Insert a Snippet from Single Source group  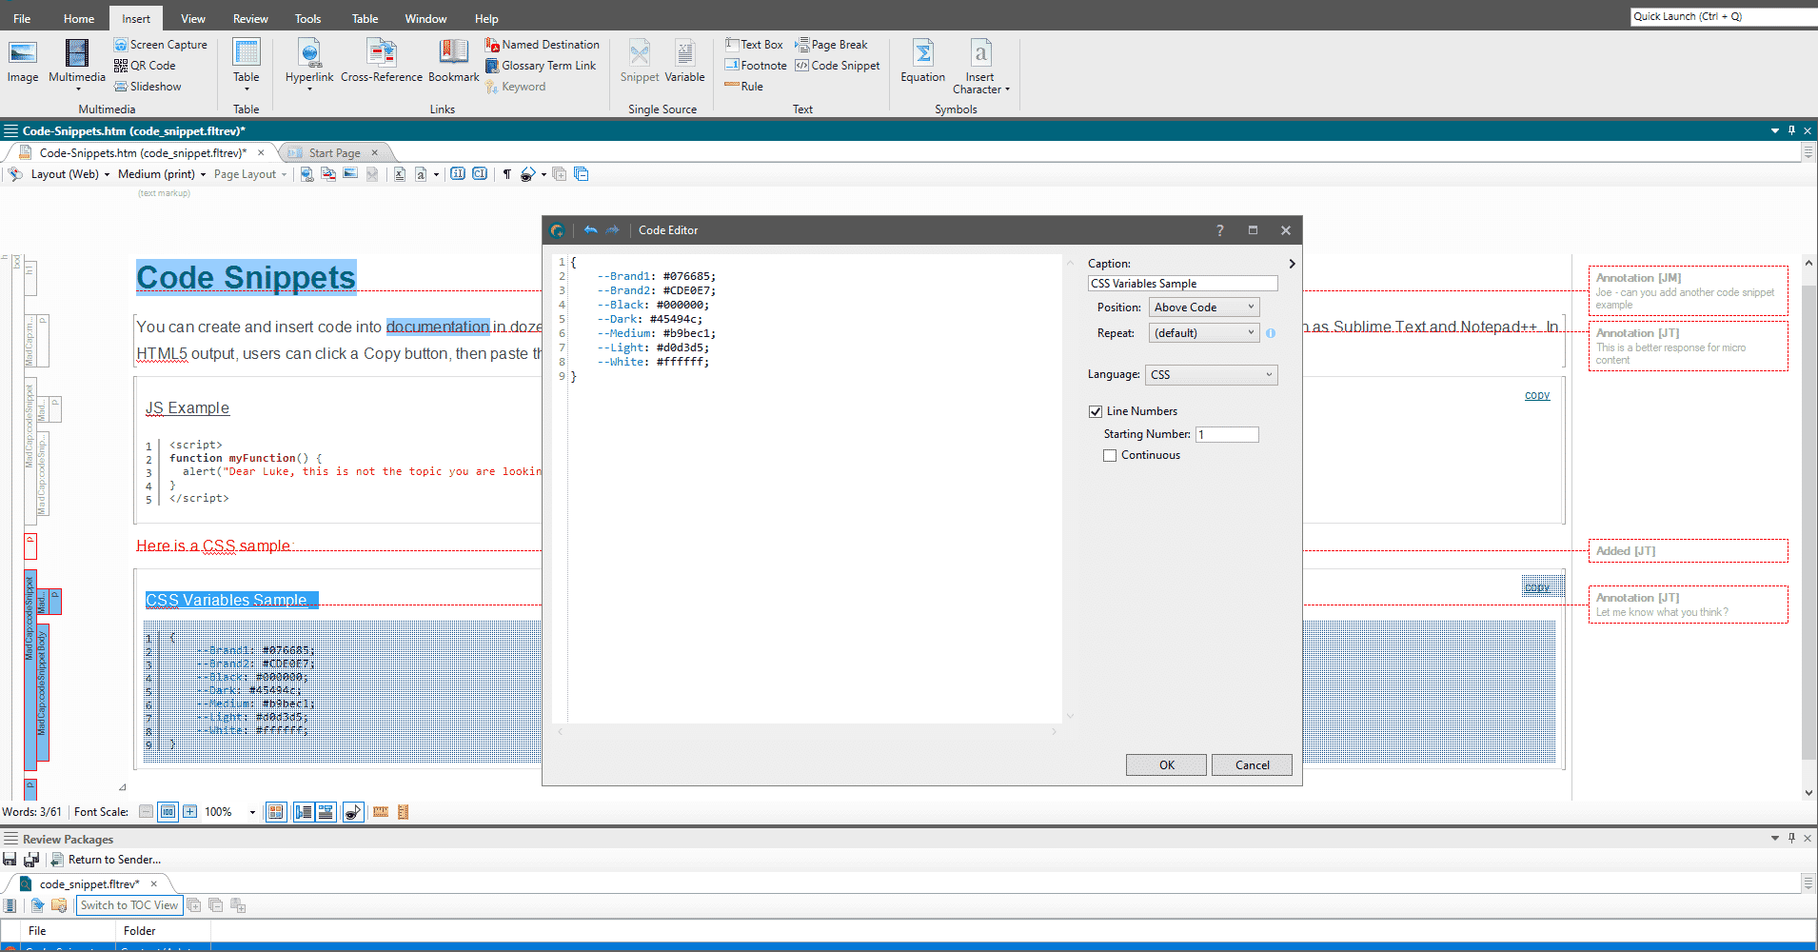(x=640, y=62)
